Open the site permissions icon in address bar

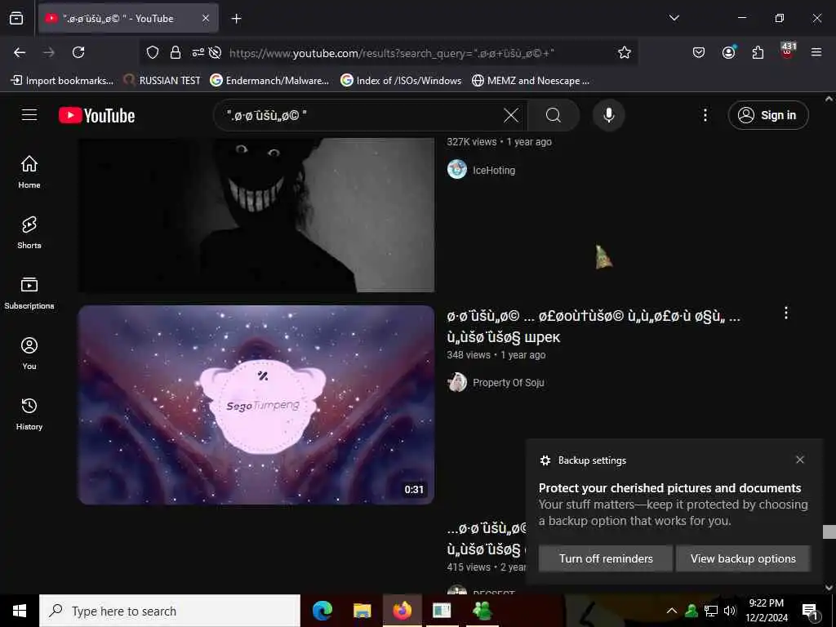[198, 52]
